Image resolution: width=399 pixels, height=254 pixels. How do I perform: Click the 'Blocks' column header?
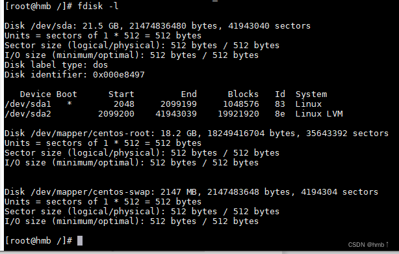pos(243,94)
